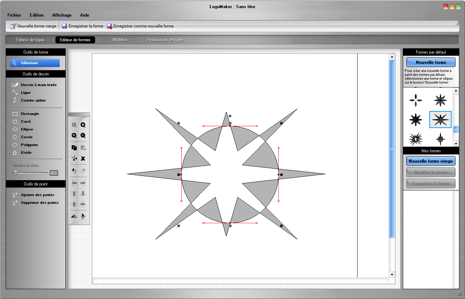This screenshot has width=465, height=299.
Task: Choose the Courbe spline drawing tool
Action: pyautogui.click(x=33, y=100)
